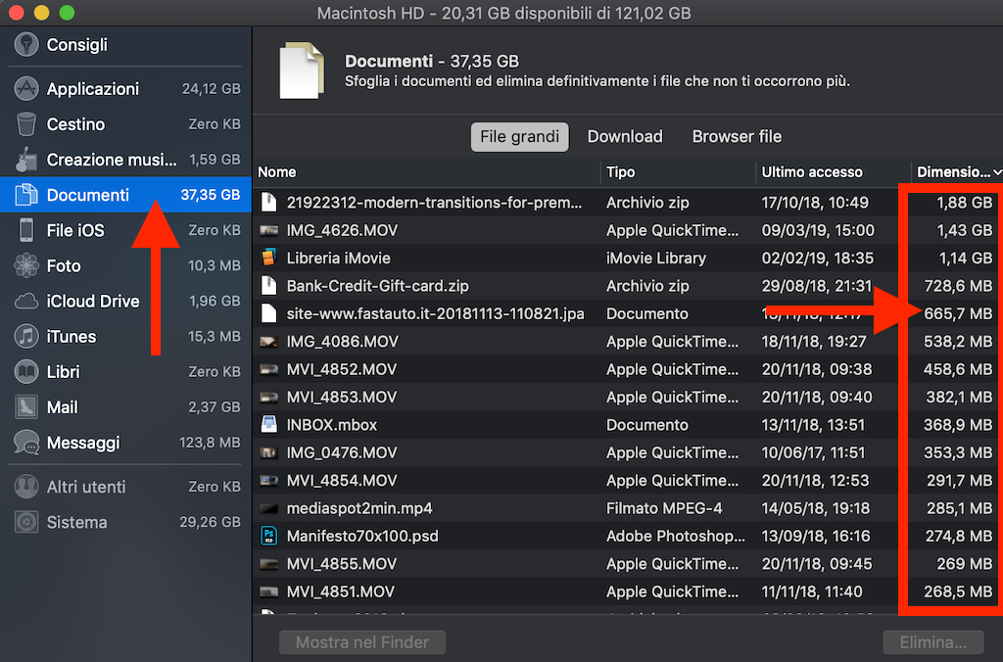Click the Bank-Credit-Gift-card.zip file icon

click(268, 286)
